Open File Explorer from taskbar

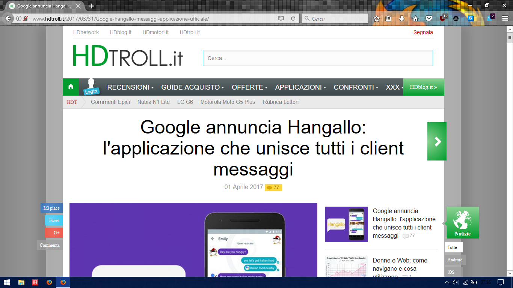(x=21, y=282)
